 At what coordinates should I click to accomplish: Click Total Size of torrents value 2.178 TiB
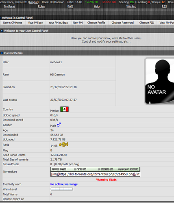pos(56,160)
